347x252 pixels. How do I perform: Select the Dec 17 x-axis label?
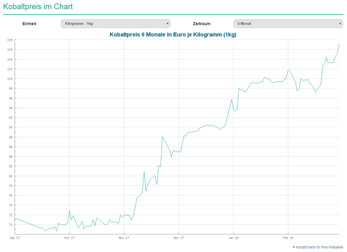[179, 238]
